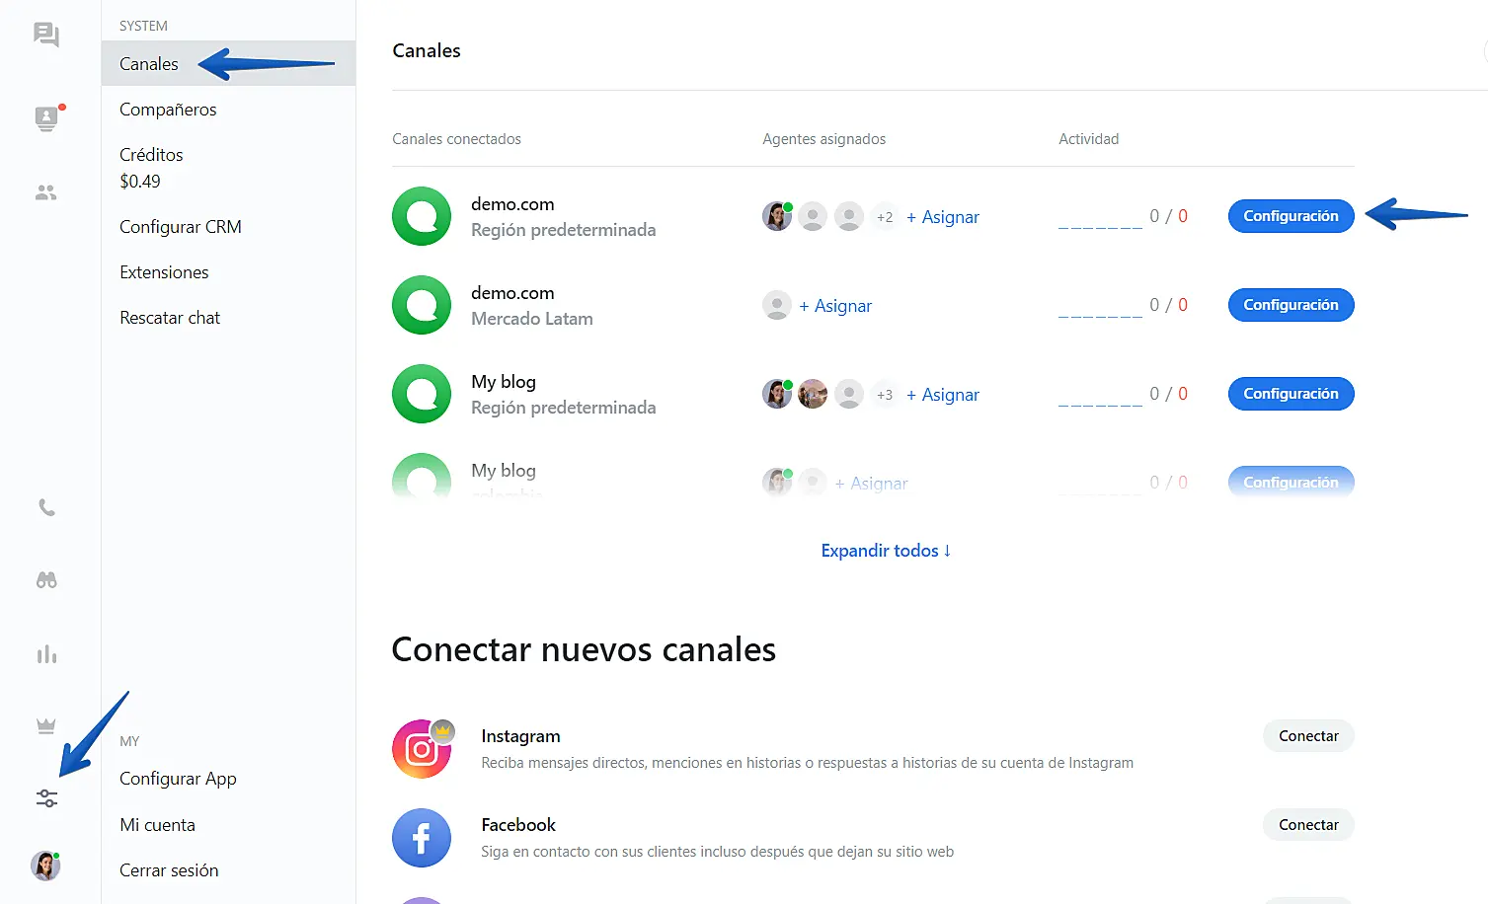Connect the Facebook channel
The width and height of the screenshot is (1488, 904).
click(x=1308, y=825)
